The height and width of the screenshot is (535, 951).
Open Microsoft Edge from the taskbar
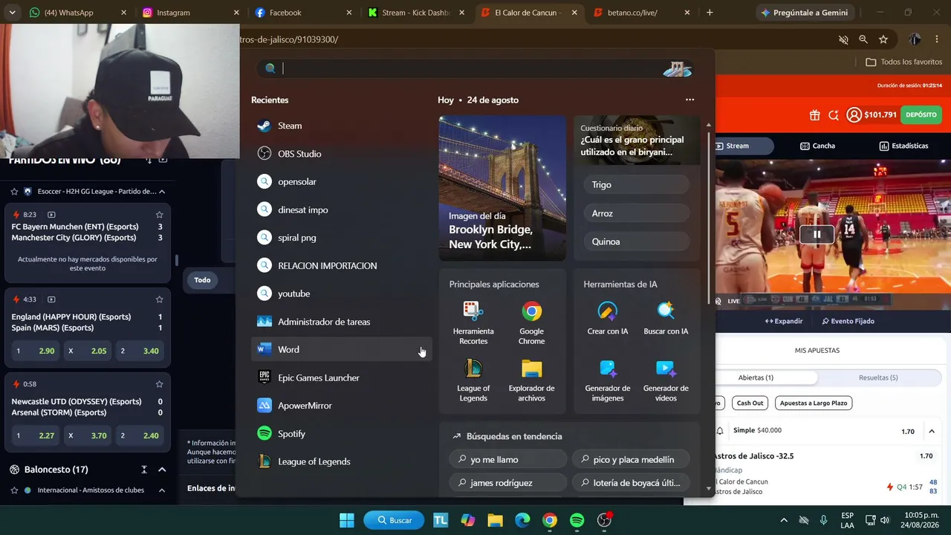[x=522, y=520]
